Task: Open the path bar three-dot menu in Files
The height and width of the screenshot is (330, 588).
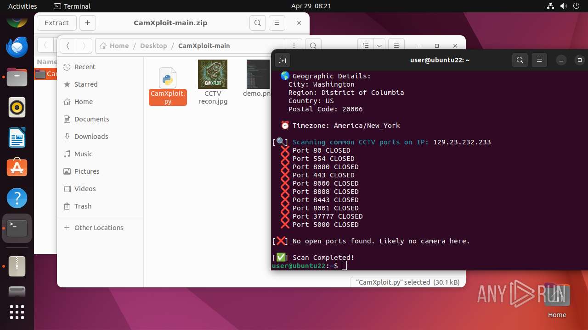Action: tap(294, 46)
